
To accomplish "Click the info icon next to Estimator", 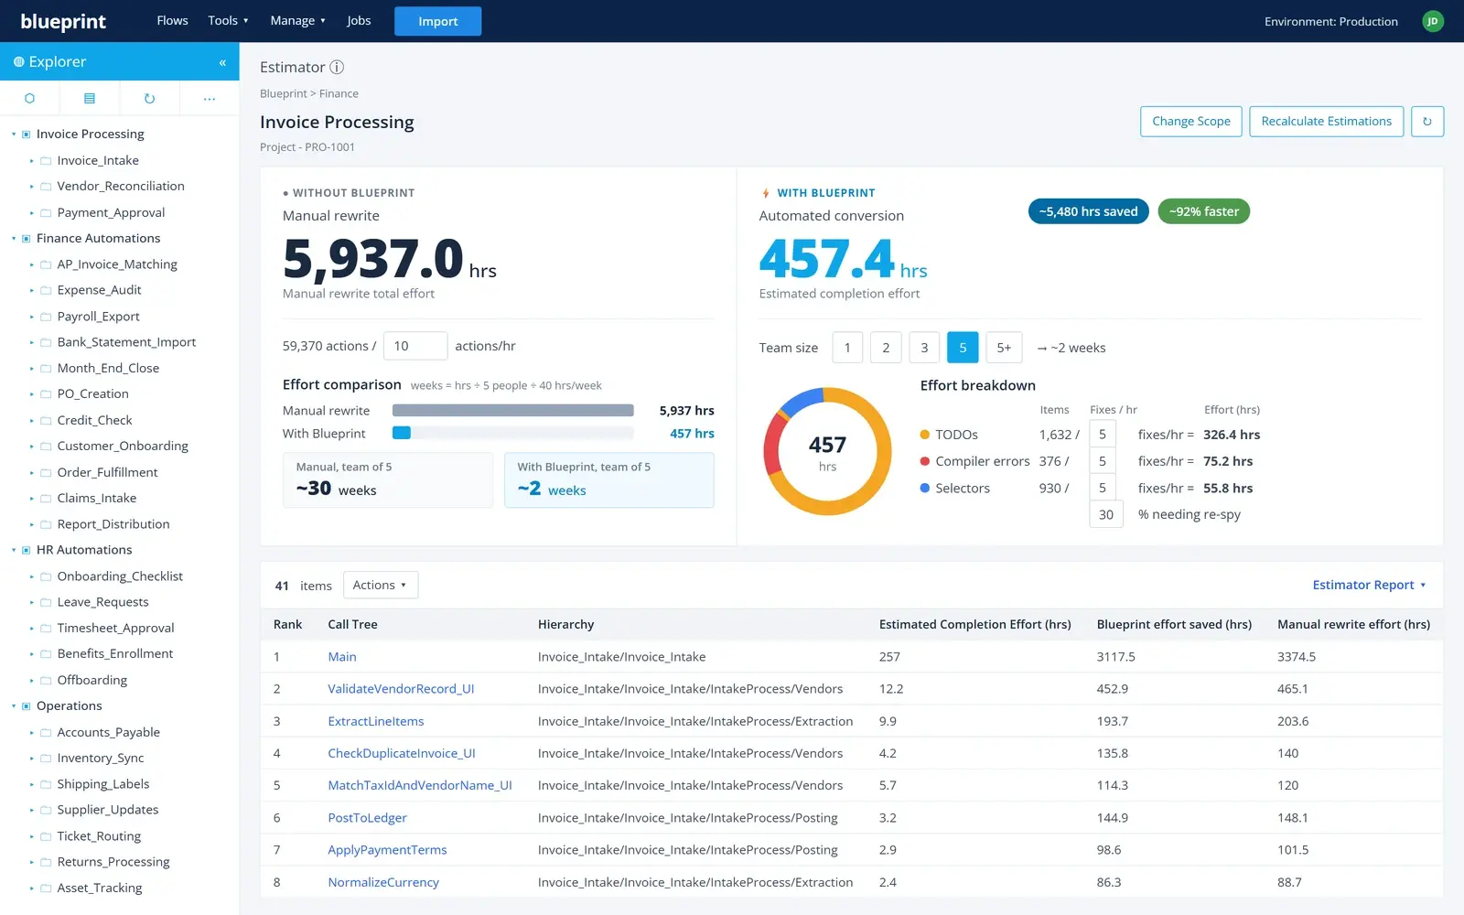I will (337, 67).
